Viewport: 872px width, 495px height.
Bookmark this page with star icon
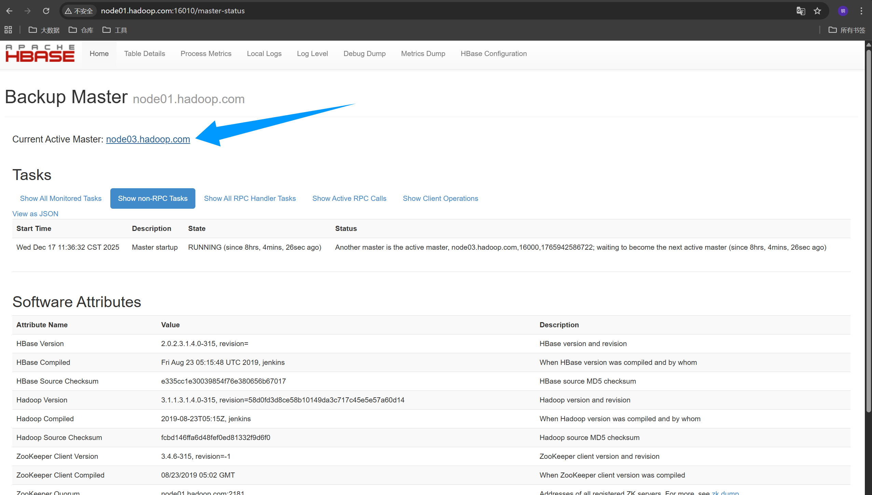[x=817, y=11]
